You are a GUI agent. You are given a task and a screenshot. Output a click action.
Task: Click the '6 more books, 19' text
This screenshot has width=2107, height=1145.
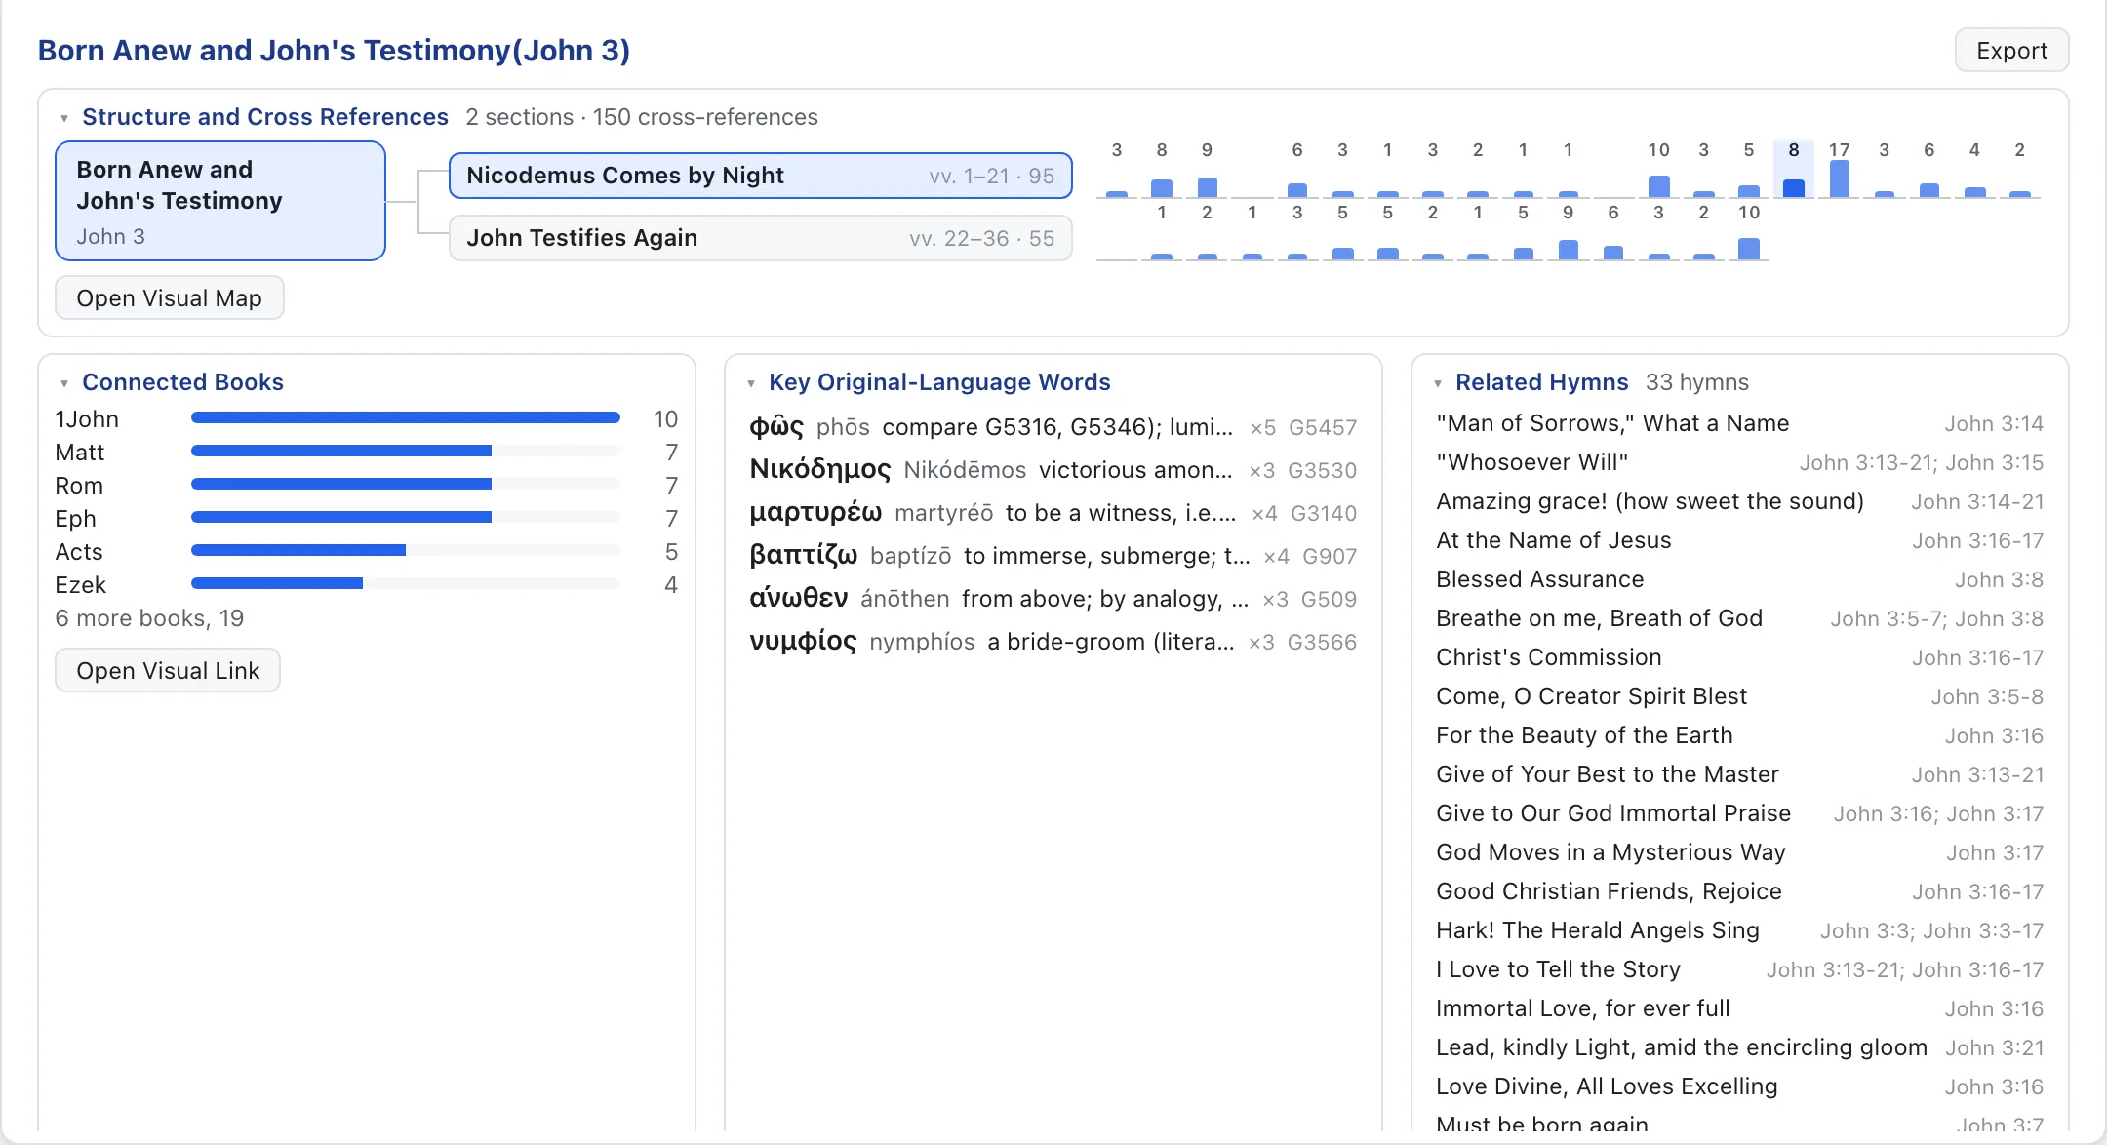(x=149, y=618)
